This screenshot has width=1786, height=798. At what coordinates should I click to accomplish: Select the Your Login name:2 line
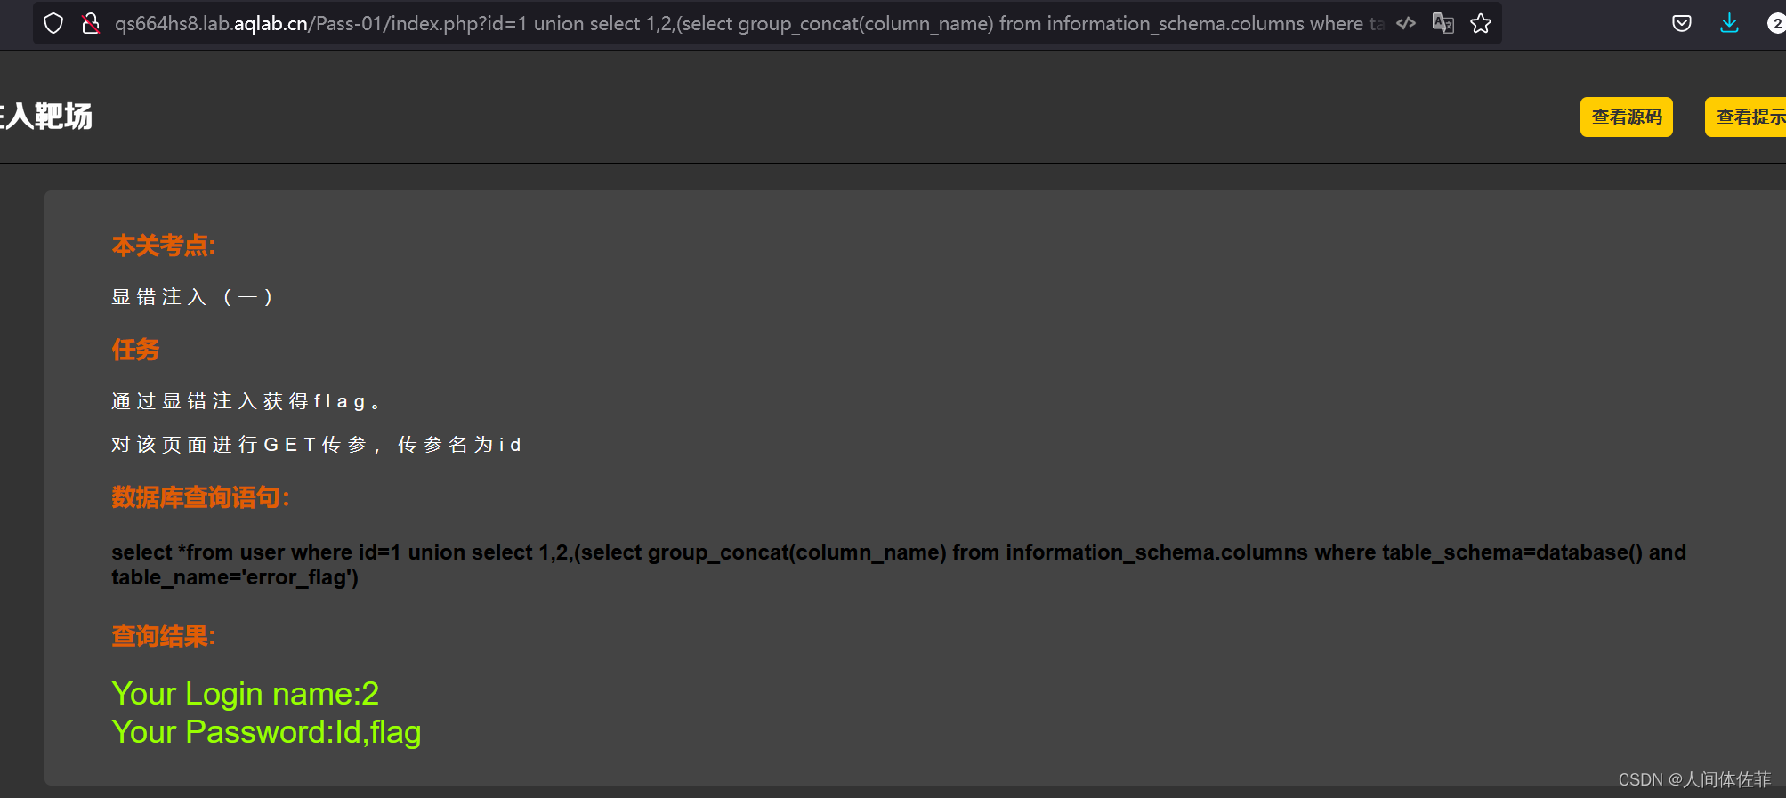(246, 693)
